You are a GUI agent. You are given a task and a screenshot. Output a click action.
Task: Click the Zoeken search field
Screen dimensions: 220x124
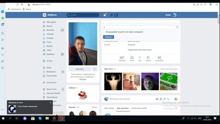point(83,15)
